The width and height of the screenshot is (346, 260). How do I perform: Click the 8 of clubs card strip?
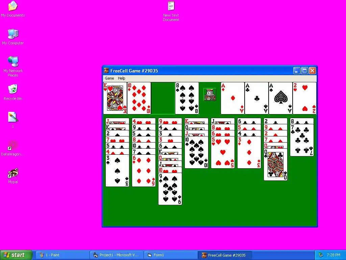point(302,121)
